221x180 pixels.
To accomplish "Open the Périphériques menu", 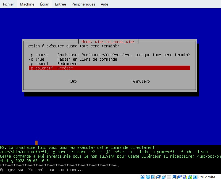I will pos(83,4).
